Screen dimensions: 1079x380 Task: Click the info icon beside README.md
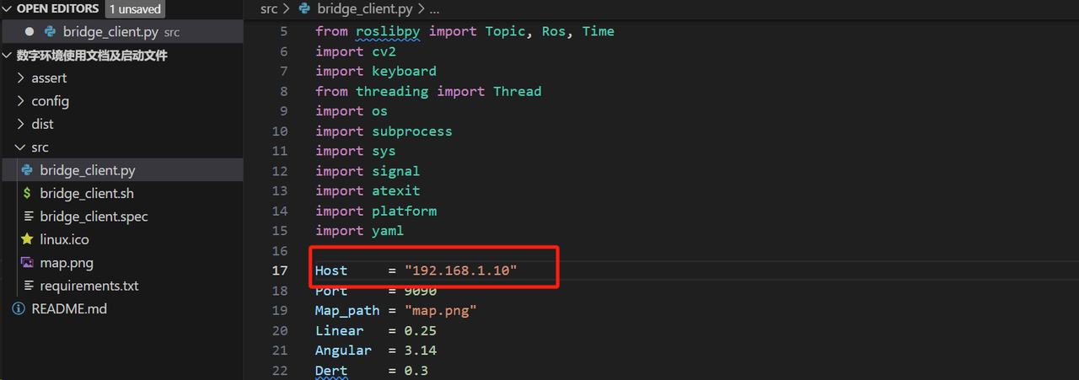19,309
